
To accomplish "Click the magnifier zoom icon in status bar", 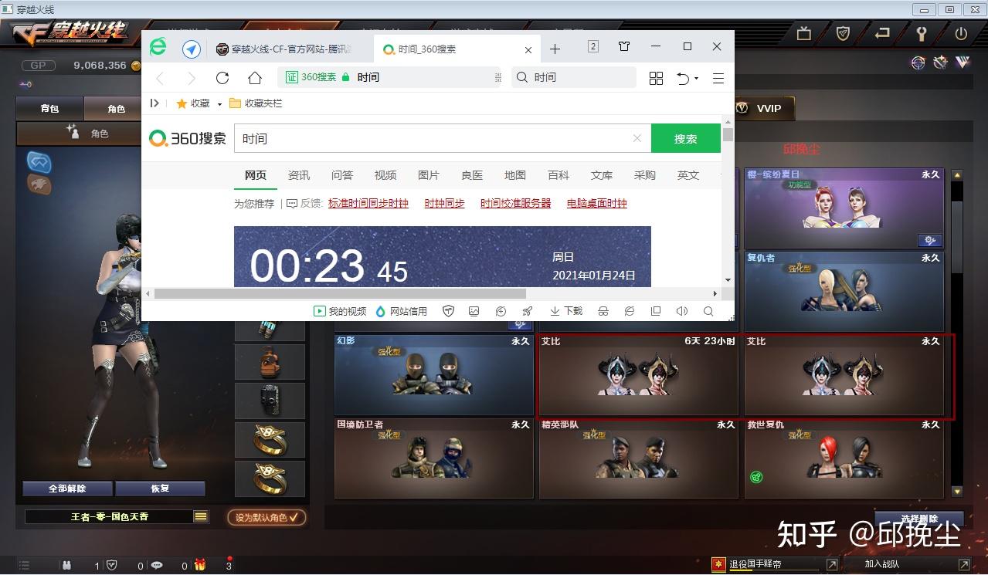I will tap(708, 311).
